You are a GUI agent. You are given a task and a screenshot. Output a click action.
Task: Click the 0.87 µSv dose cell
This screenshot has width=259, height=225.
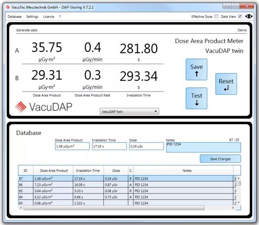tap(116, 185)
